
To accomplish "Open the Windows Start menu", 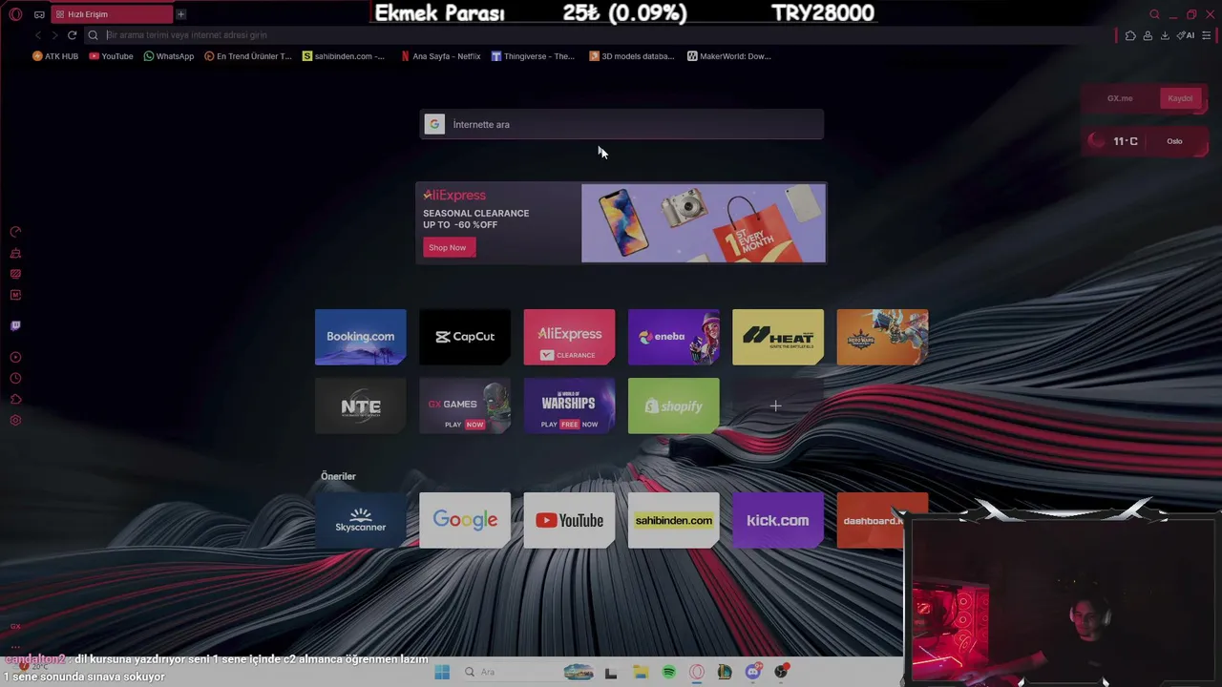I will (x=442, y=672).
